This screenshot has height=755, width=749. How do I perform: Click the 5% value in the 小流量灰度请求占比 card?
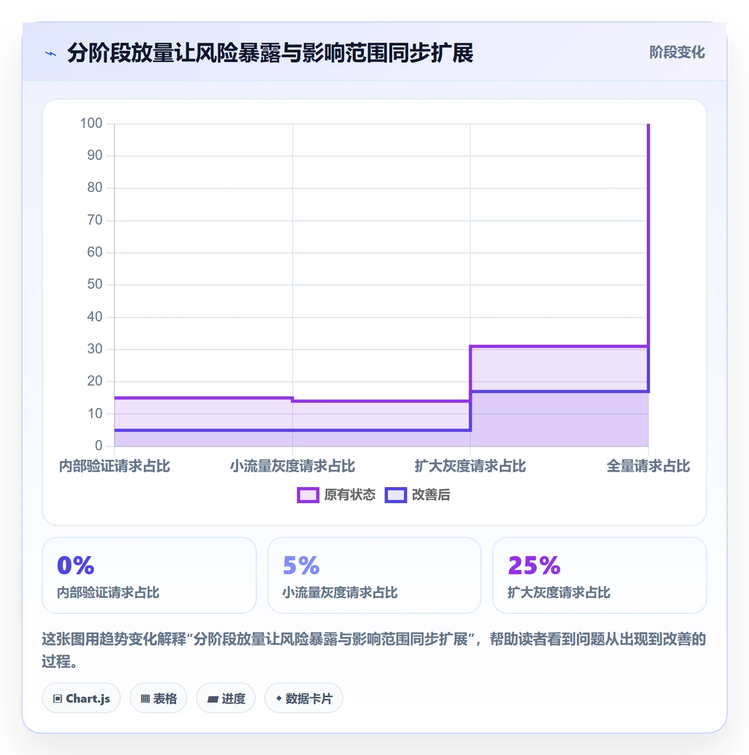301,566
